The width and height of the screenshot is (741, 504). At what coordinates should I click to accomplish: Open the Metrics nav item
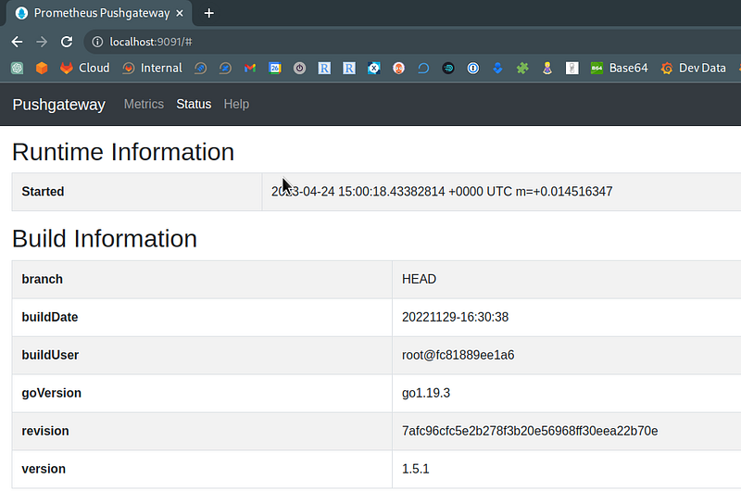coord(144,104)
